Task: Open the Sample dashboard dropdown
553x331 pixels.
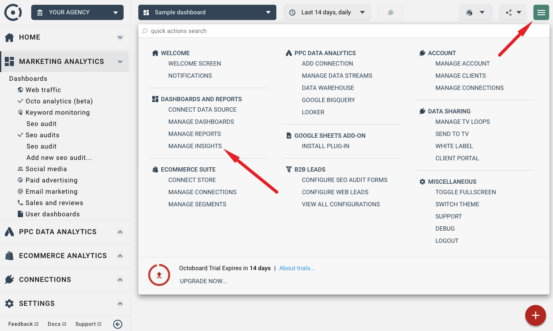Action: click(207, 13)
